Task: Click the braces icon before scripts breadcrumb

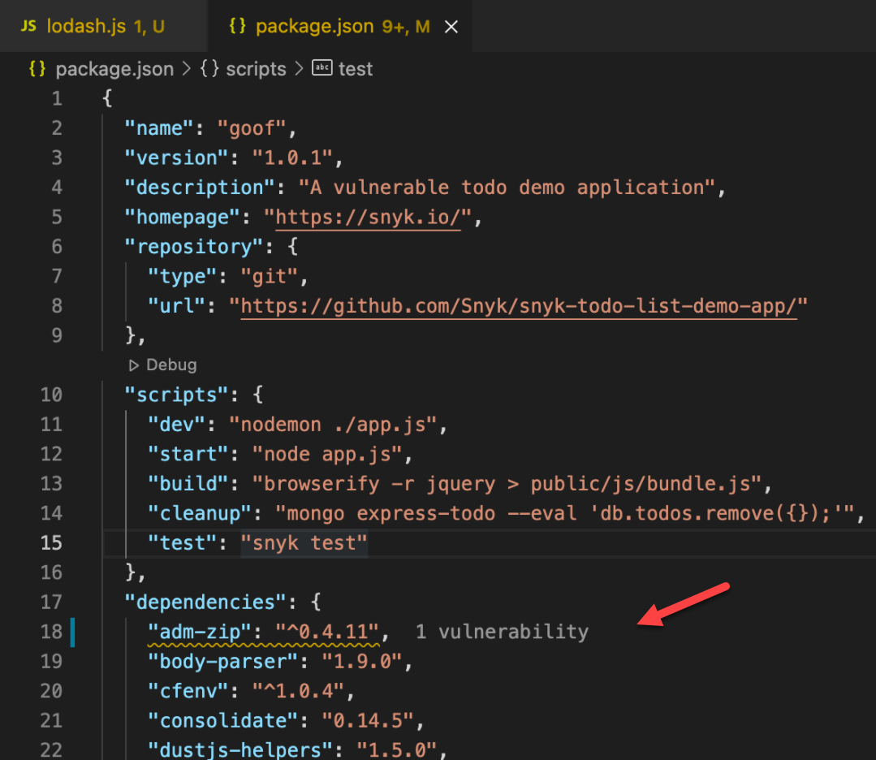Action: 209,68
